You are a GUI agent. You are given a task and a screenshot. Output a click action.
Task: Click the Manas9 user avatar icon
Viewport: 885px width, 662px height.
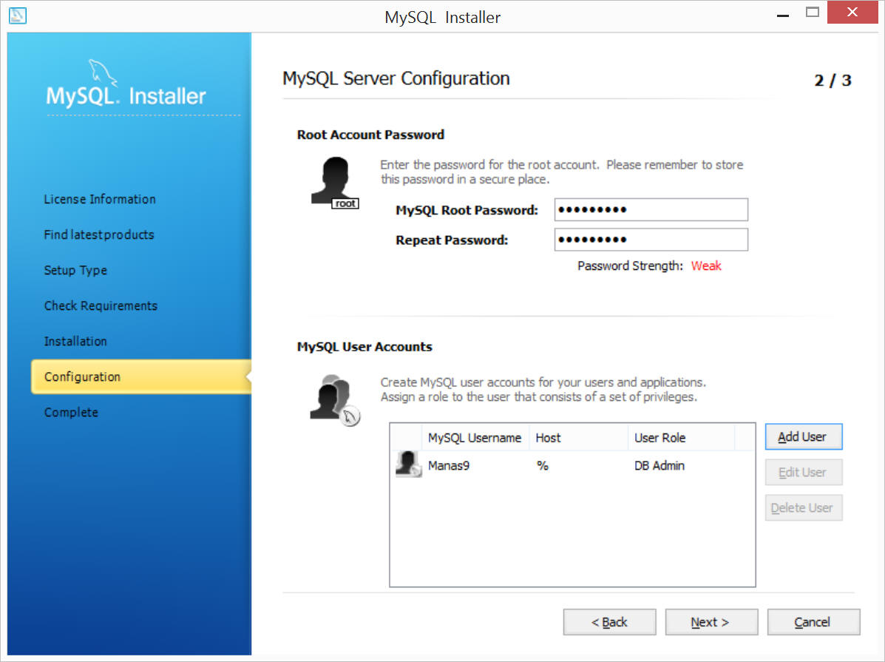[x=409, y=465]
